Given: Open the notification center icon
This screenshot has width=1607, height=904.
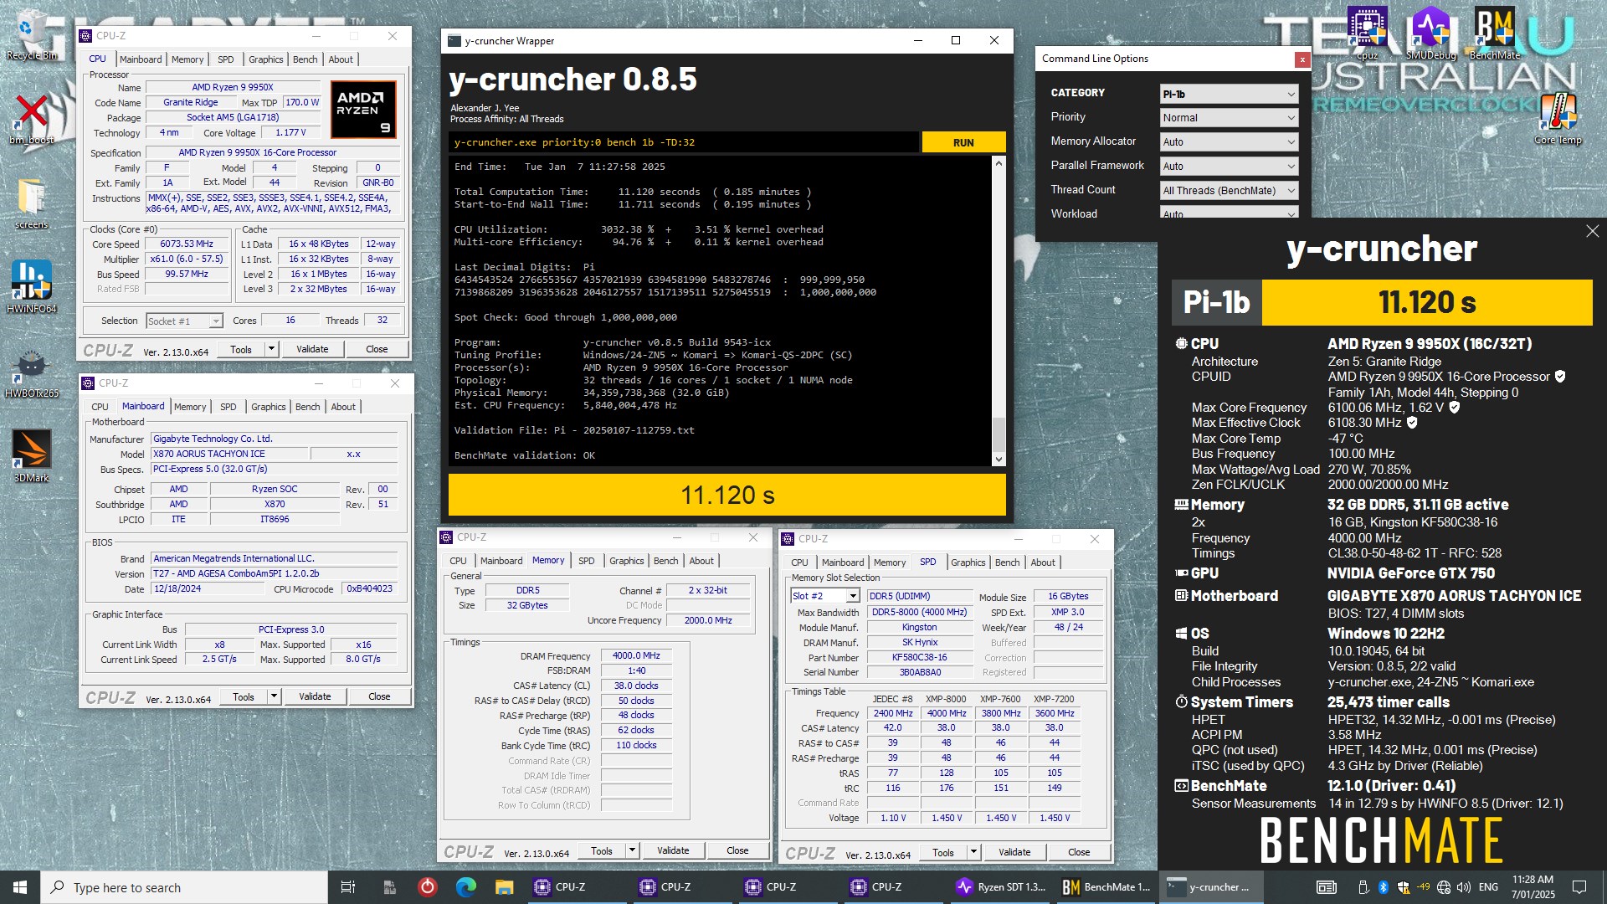Looking at the screenshot, I should (1579, 887).
